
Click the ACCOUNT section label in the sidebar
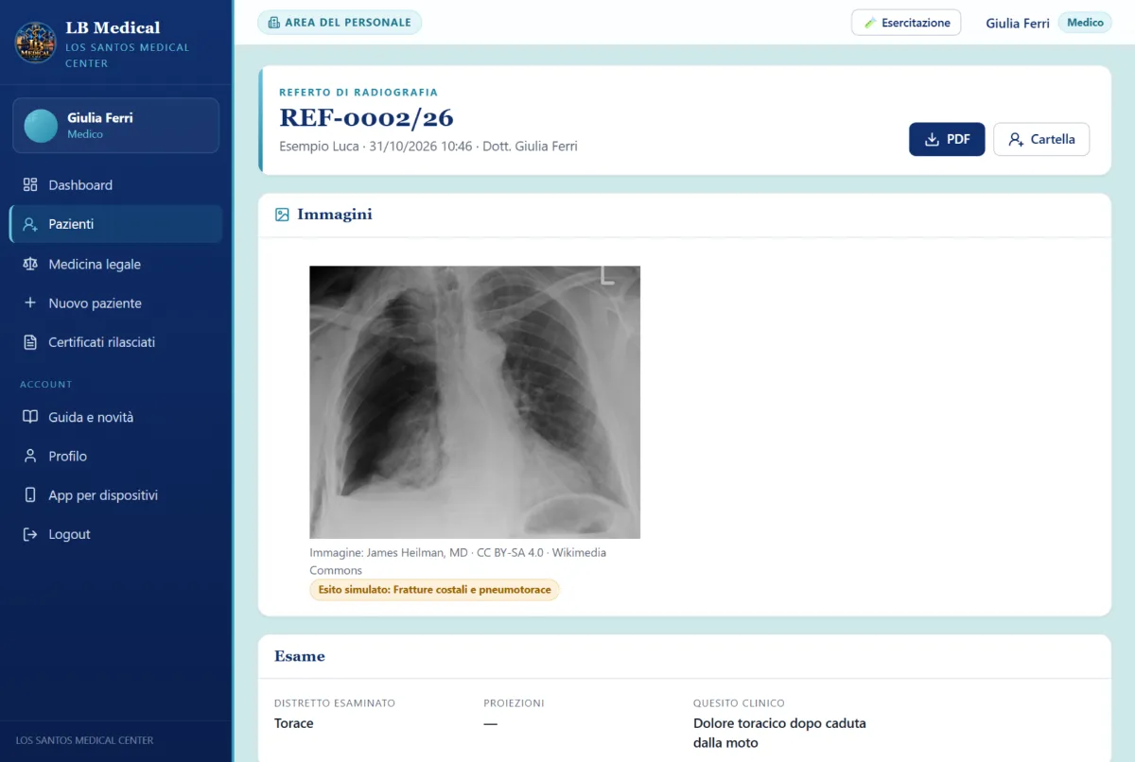46,385
